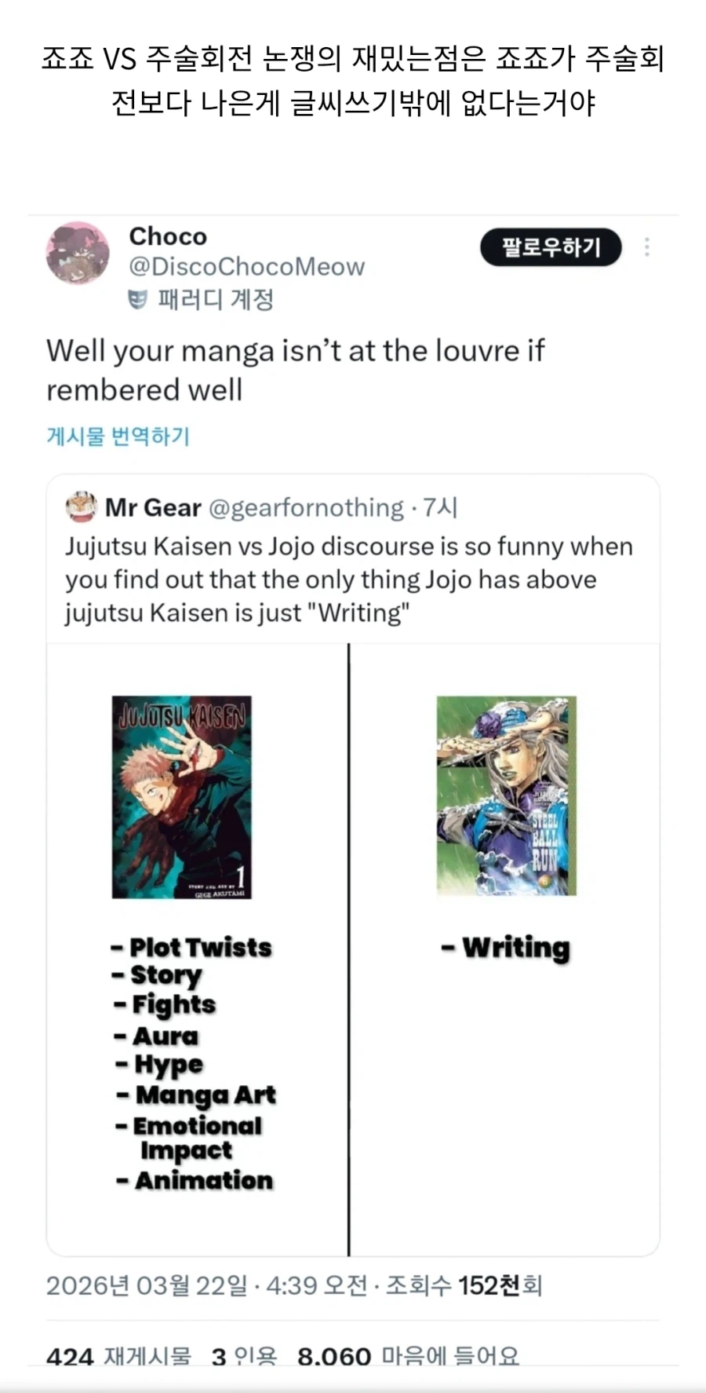Click the @DiscoChocoMeow handle
The height and width of the screenshot is (1393, 706).
click(x=247, y=267)
